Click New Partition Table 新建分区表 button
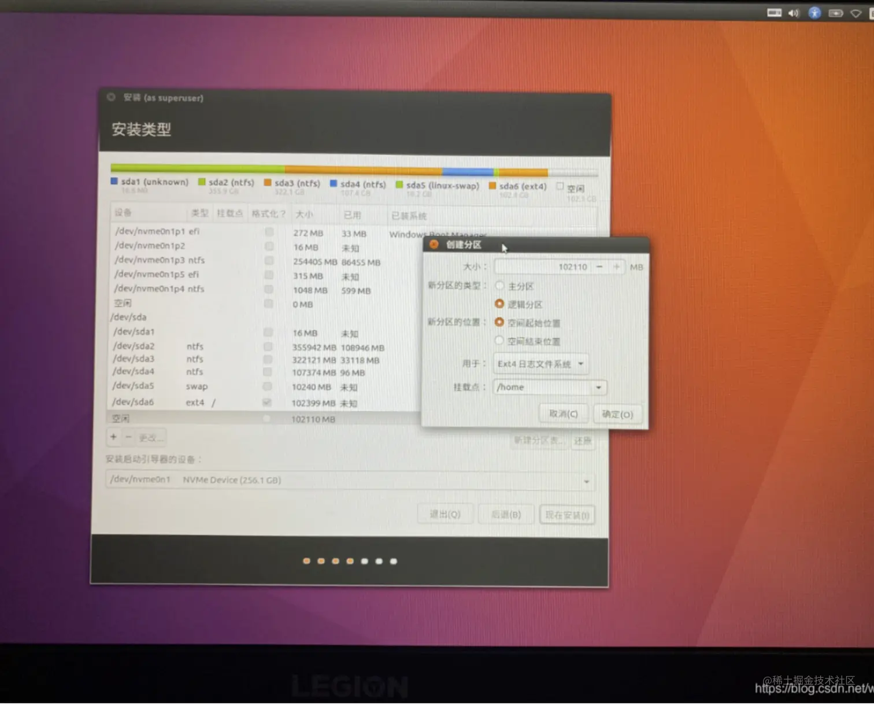The height and width of the screenshot is (705, 874). pos(539,441)
